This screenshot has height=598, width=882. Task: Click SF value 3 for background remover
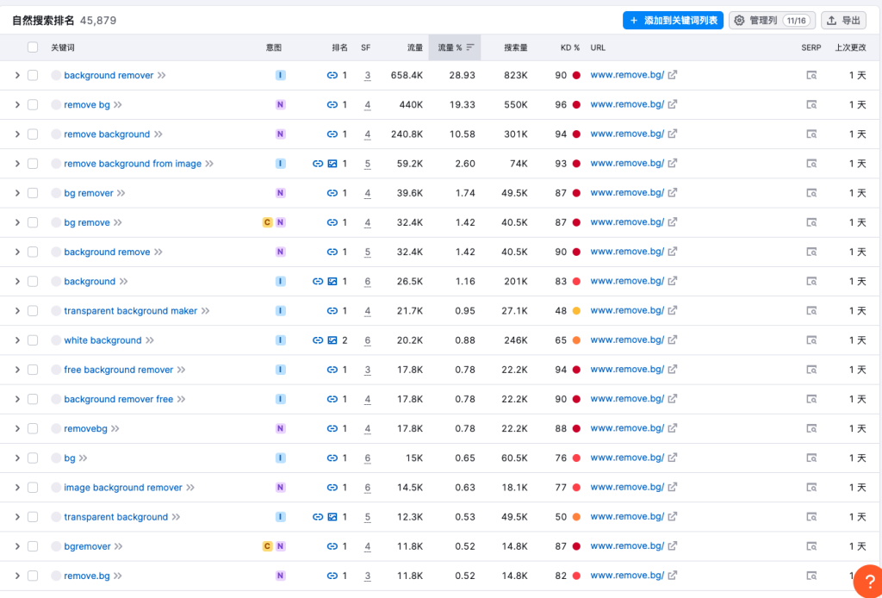click(x=367, y=75)
